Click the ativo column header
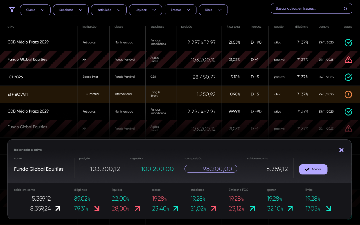The image size is (360, 225). (x=11, y=27)
